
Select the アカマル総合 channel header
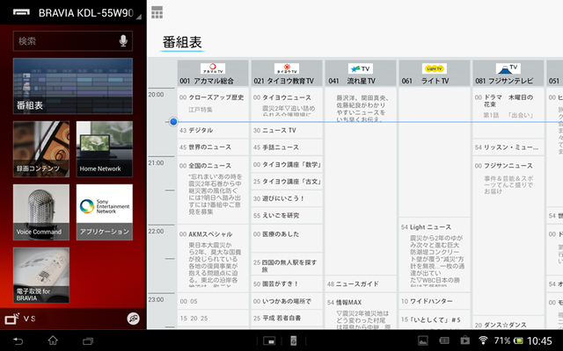click(x=213, y=74)
